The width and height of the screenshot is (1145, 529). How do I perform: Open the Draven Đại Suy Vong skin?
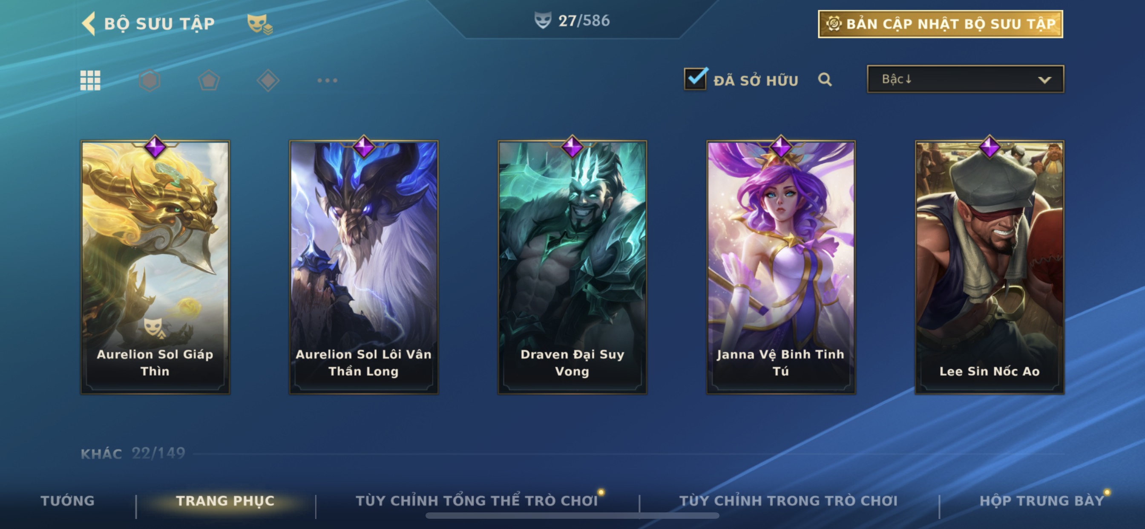click(572, 267)
